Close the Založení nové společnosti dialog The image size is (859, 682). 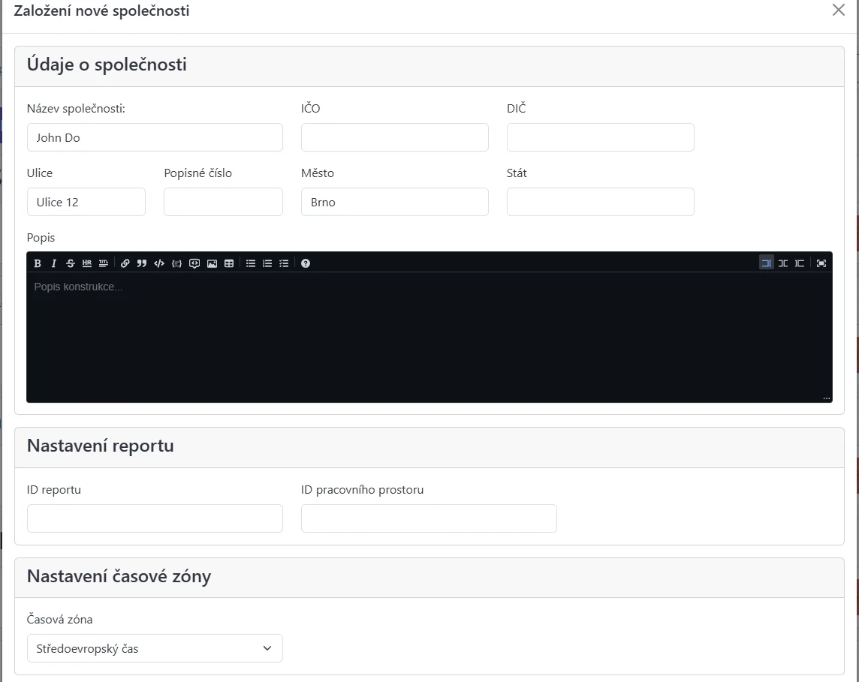pyautogui.click(x=839, y=11)
